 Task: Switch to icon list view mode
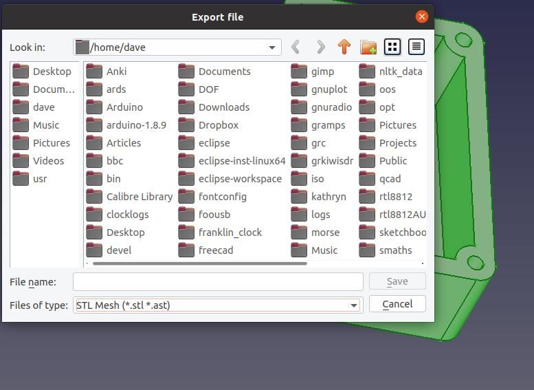392,47
